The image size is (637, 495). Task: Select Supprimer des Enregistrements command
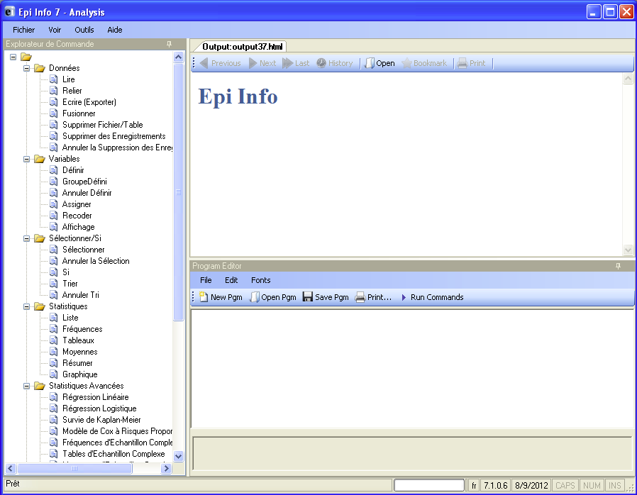(x=113, y=136)
